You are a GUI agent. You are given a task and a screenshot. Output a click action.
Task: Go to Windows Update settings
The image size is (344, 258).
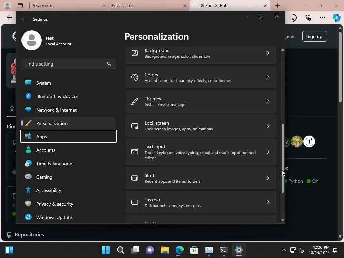tap(68, 217)
